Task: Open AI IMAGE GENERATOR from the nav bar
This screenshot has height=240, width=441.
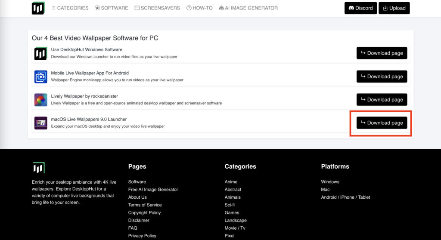Action: pos(248,8)
